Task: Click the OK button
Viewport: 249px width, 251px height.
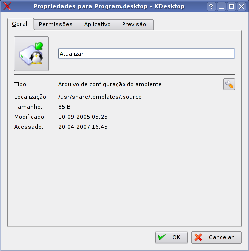Action: (x=171, y=237)
